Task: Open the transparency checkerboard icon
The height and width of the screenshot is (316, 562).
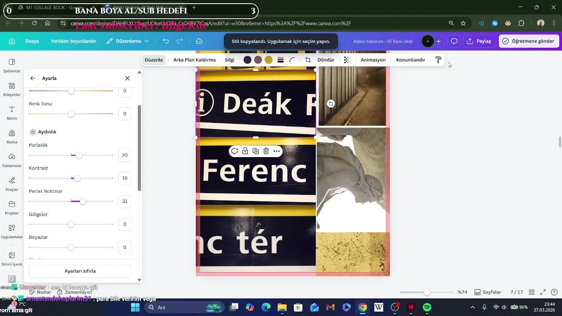Action: coord(347,60)
